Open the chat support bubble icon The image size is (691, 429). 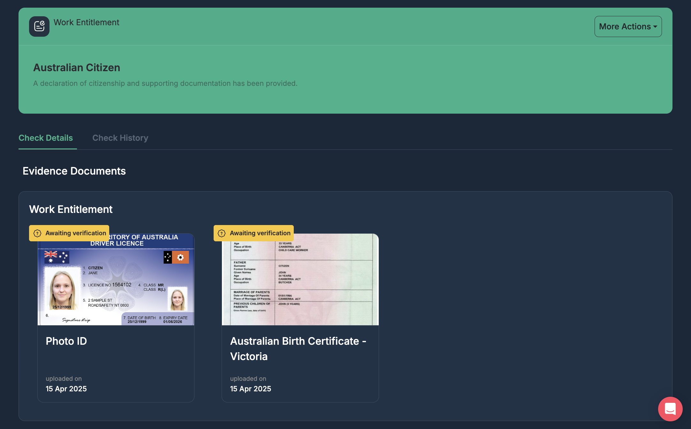(670, 409)
